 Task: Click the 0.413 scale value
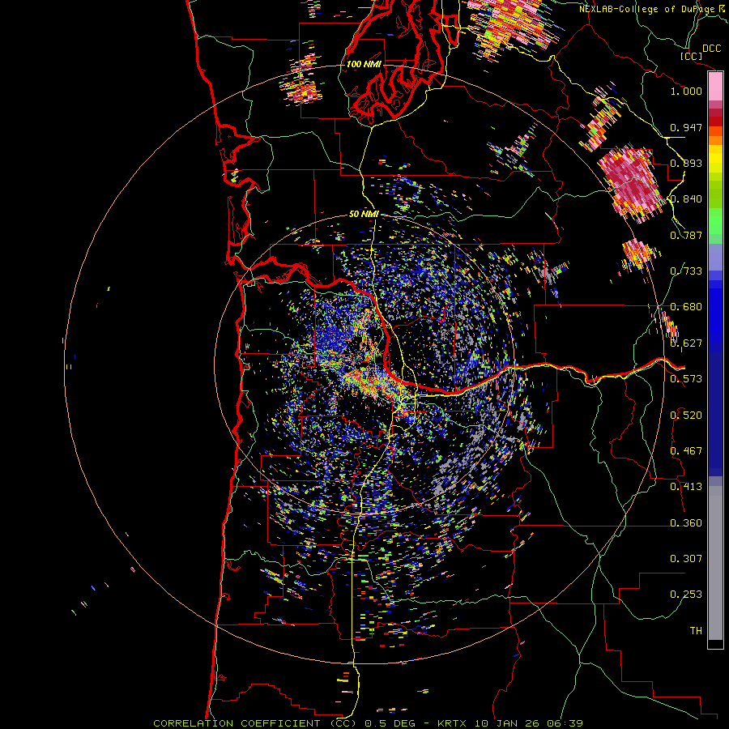(x=686, y=487)
